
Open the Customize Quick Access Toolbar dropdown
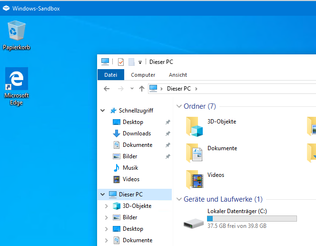(140, 62)
